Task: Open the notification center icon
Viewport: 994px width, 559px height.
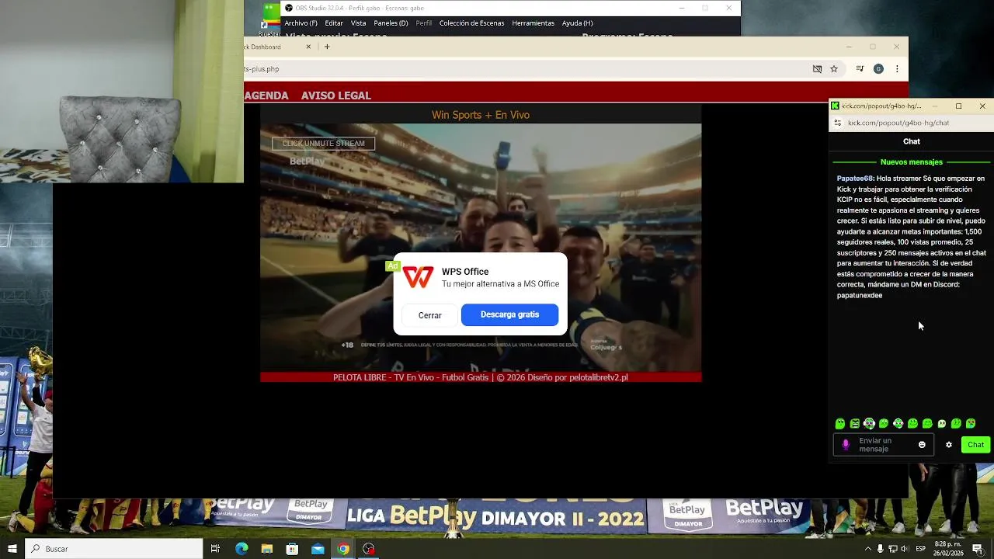Action: click(x=978, y=549)
